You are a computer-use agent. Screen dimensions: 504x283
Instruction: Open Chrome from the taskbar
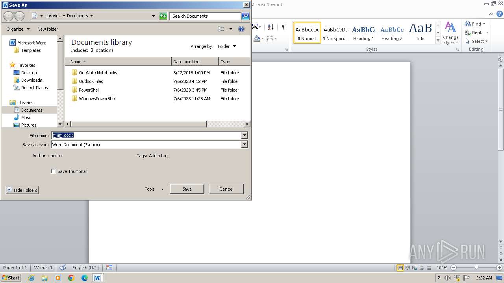pyautogui.click(x=71, y=278)
